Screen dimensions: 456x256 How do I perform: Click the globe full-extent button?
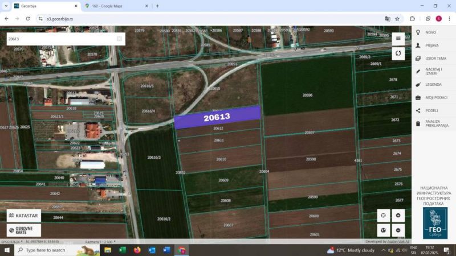383,230
